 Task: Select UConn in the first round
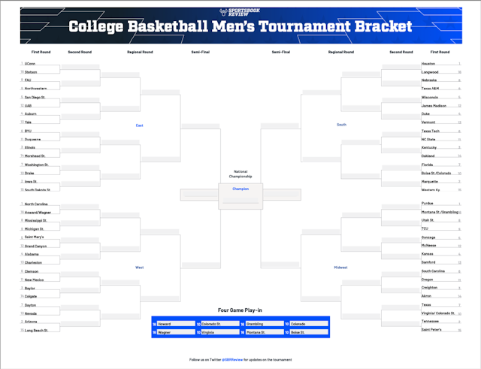tap(30, 64)
